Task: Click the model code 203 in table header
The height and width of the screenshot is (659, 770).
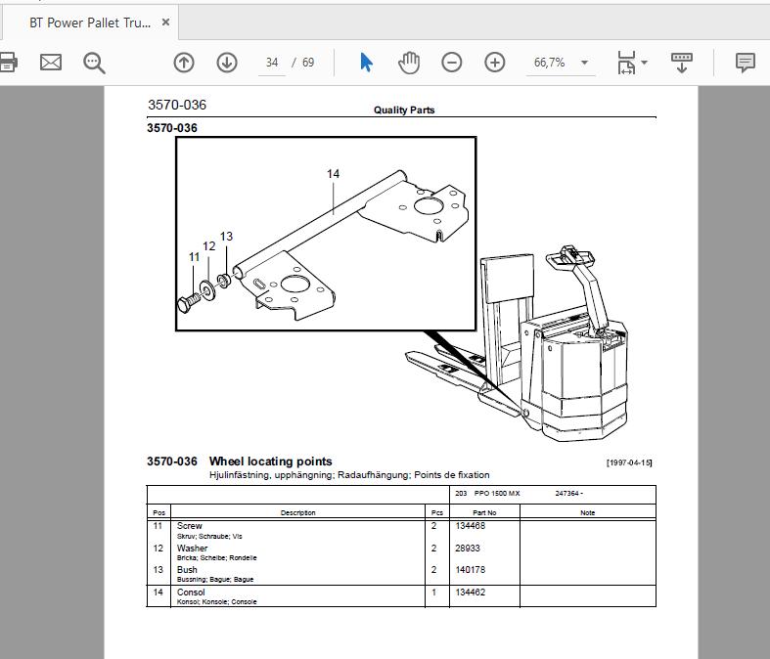Action: tap(461, 493)
